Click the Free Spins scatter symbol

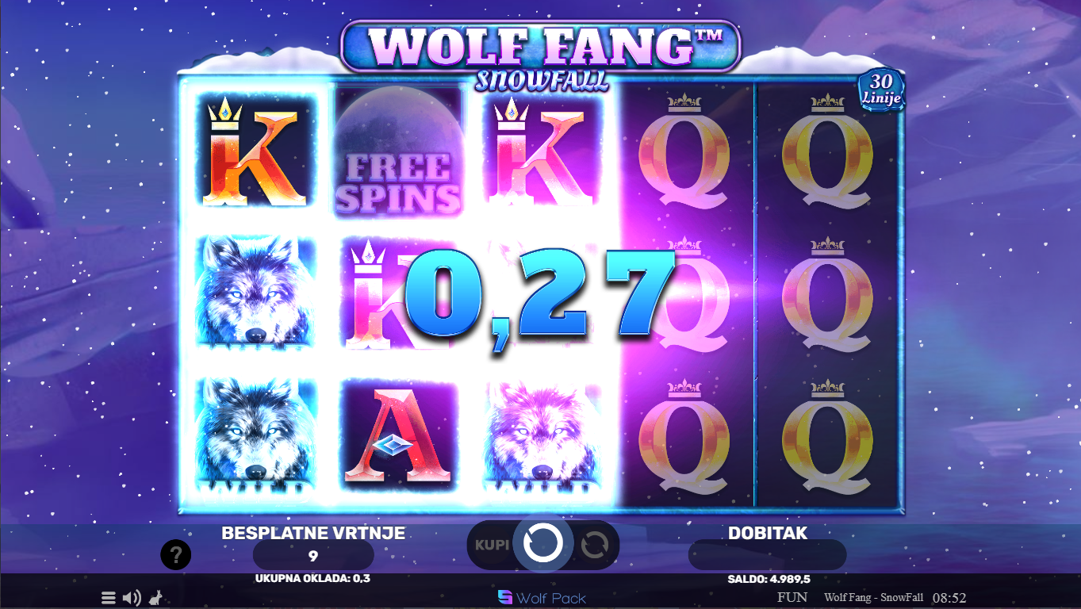click(398, 151)
